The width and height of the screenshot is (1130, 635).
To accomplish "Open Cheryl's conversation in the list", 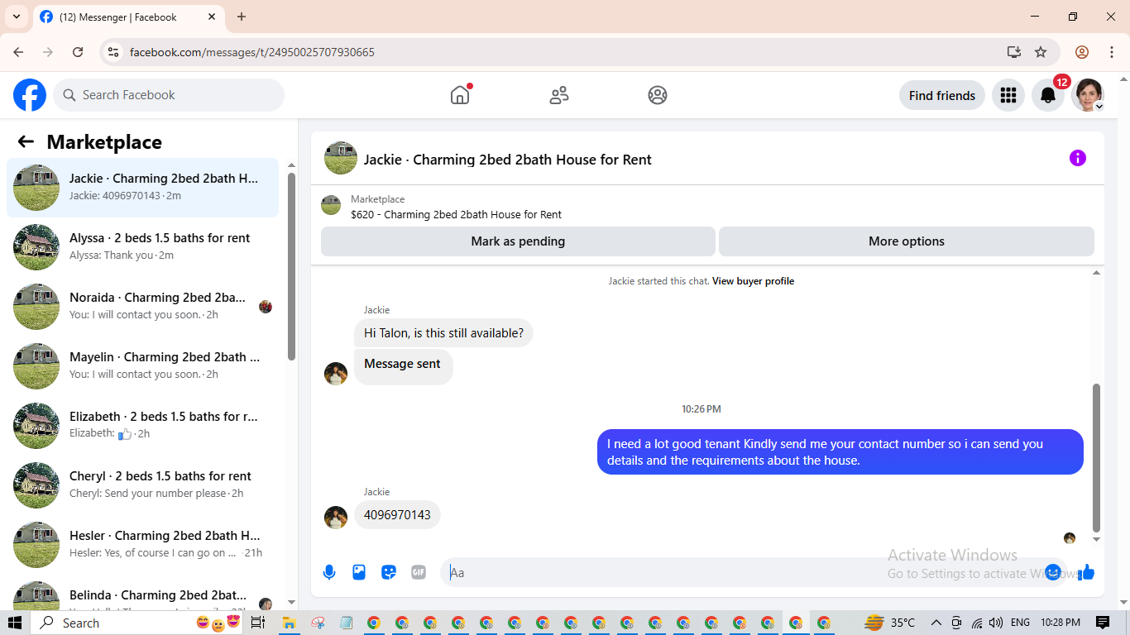I will coord(142,485).
